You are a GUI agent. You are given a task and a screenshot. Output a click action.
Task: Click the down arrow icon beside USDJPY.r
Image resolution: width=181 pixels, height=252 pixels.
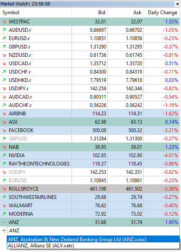click(4, 89)
